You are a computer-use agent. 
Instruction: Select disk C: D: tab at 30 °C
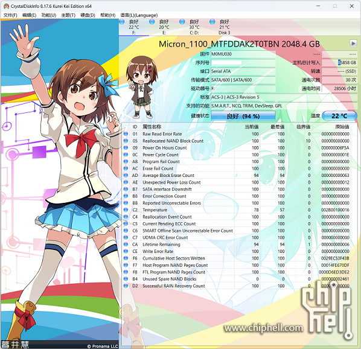click(194, 27)
